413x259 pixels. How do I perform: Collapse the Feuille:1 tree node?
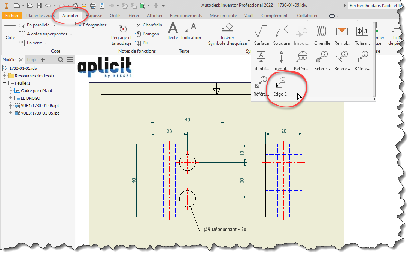5,83
